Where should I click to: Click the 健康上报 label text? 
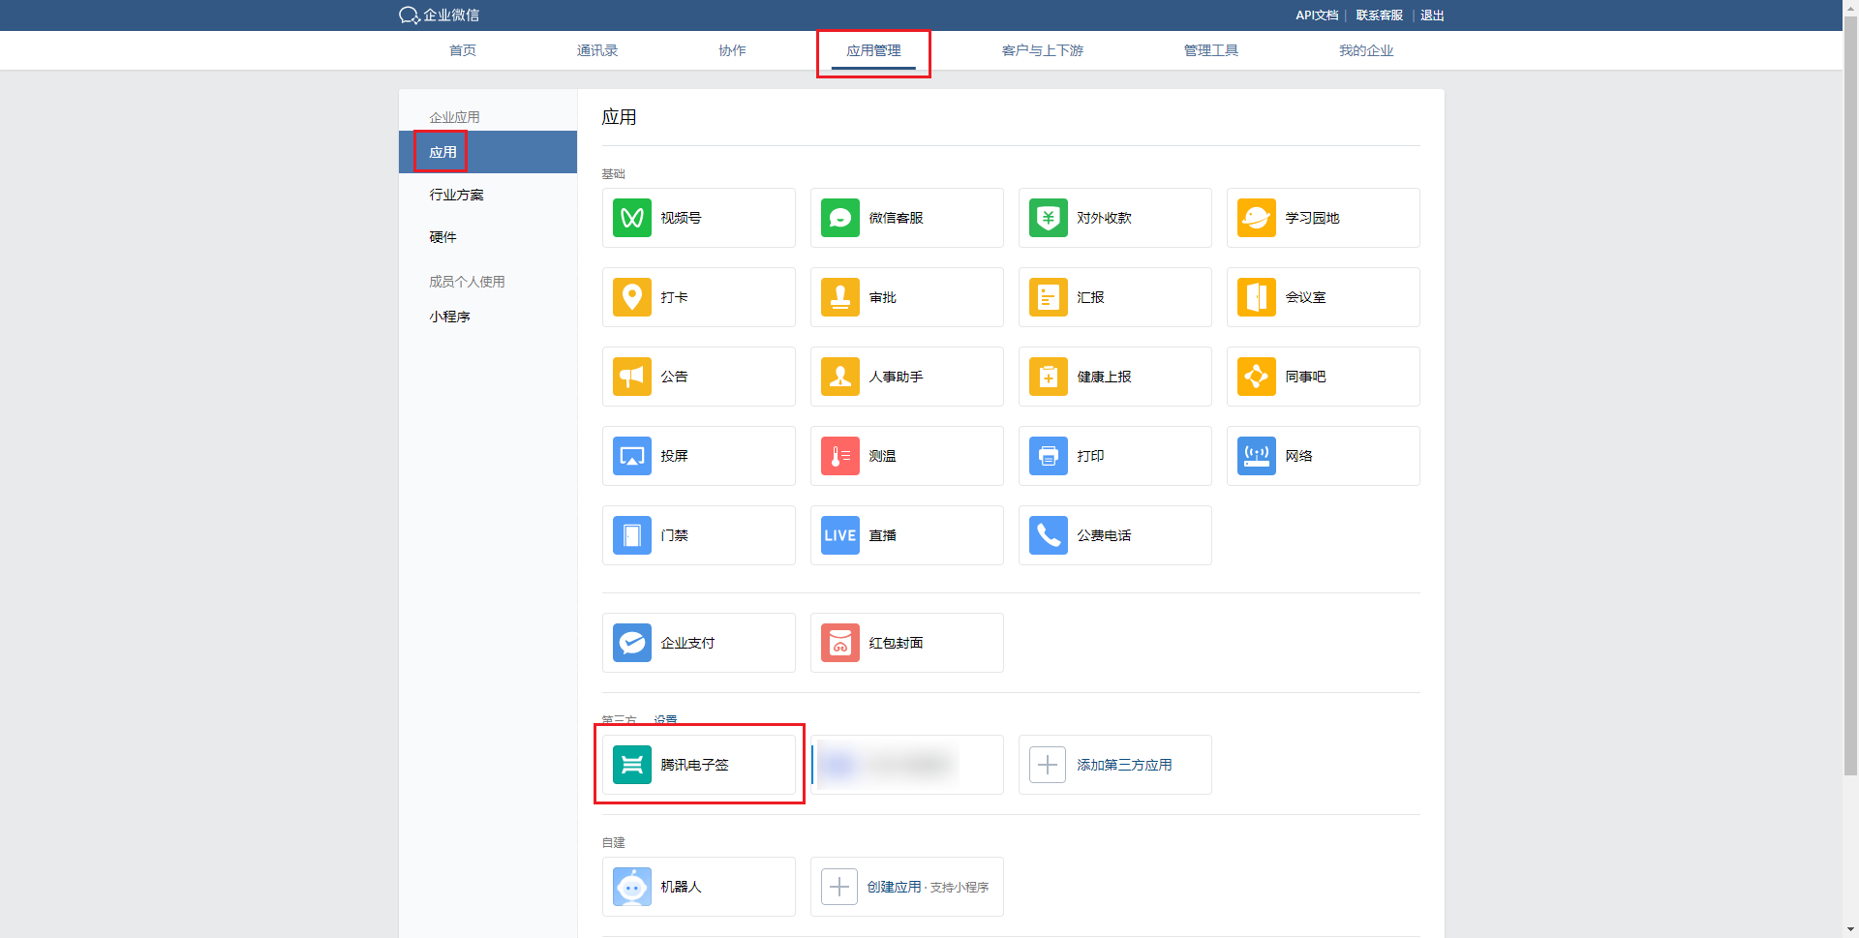click(1104, 377)
